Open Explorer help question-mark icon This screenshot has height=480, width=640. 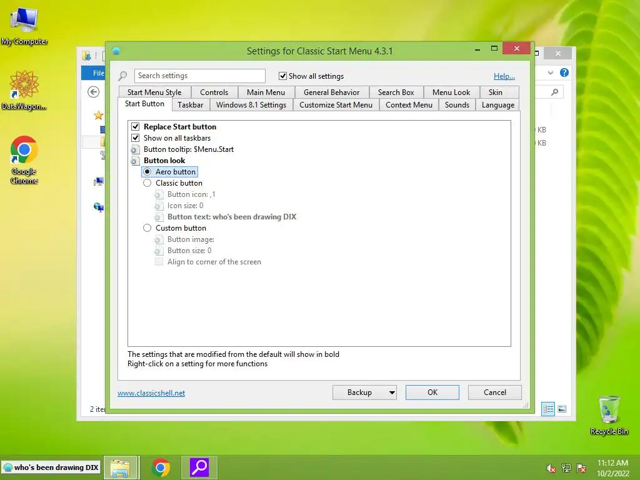point(564,72)
